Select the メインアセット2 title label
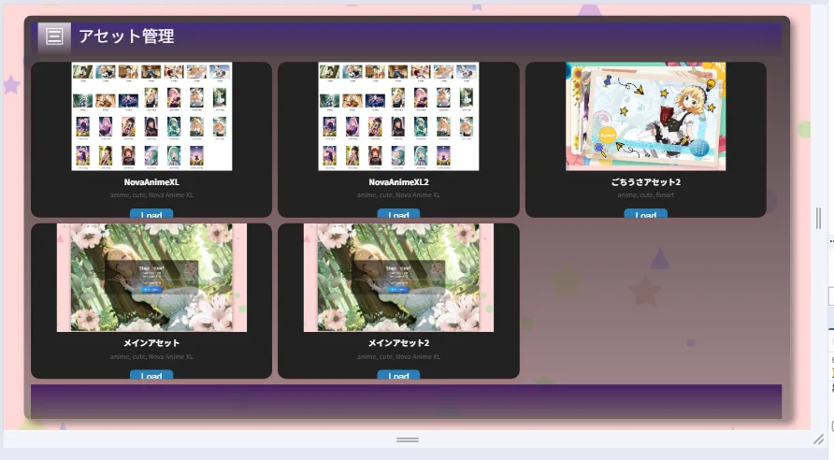 398,343
